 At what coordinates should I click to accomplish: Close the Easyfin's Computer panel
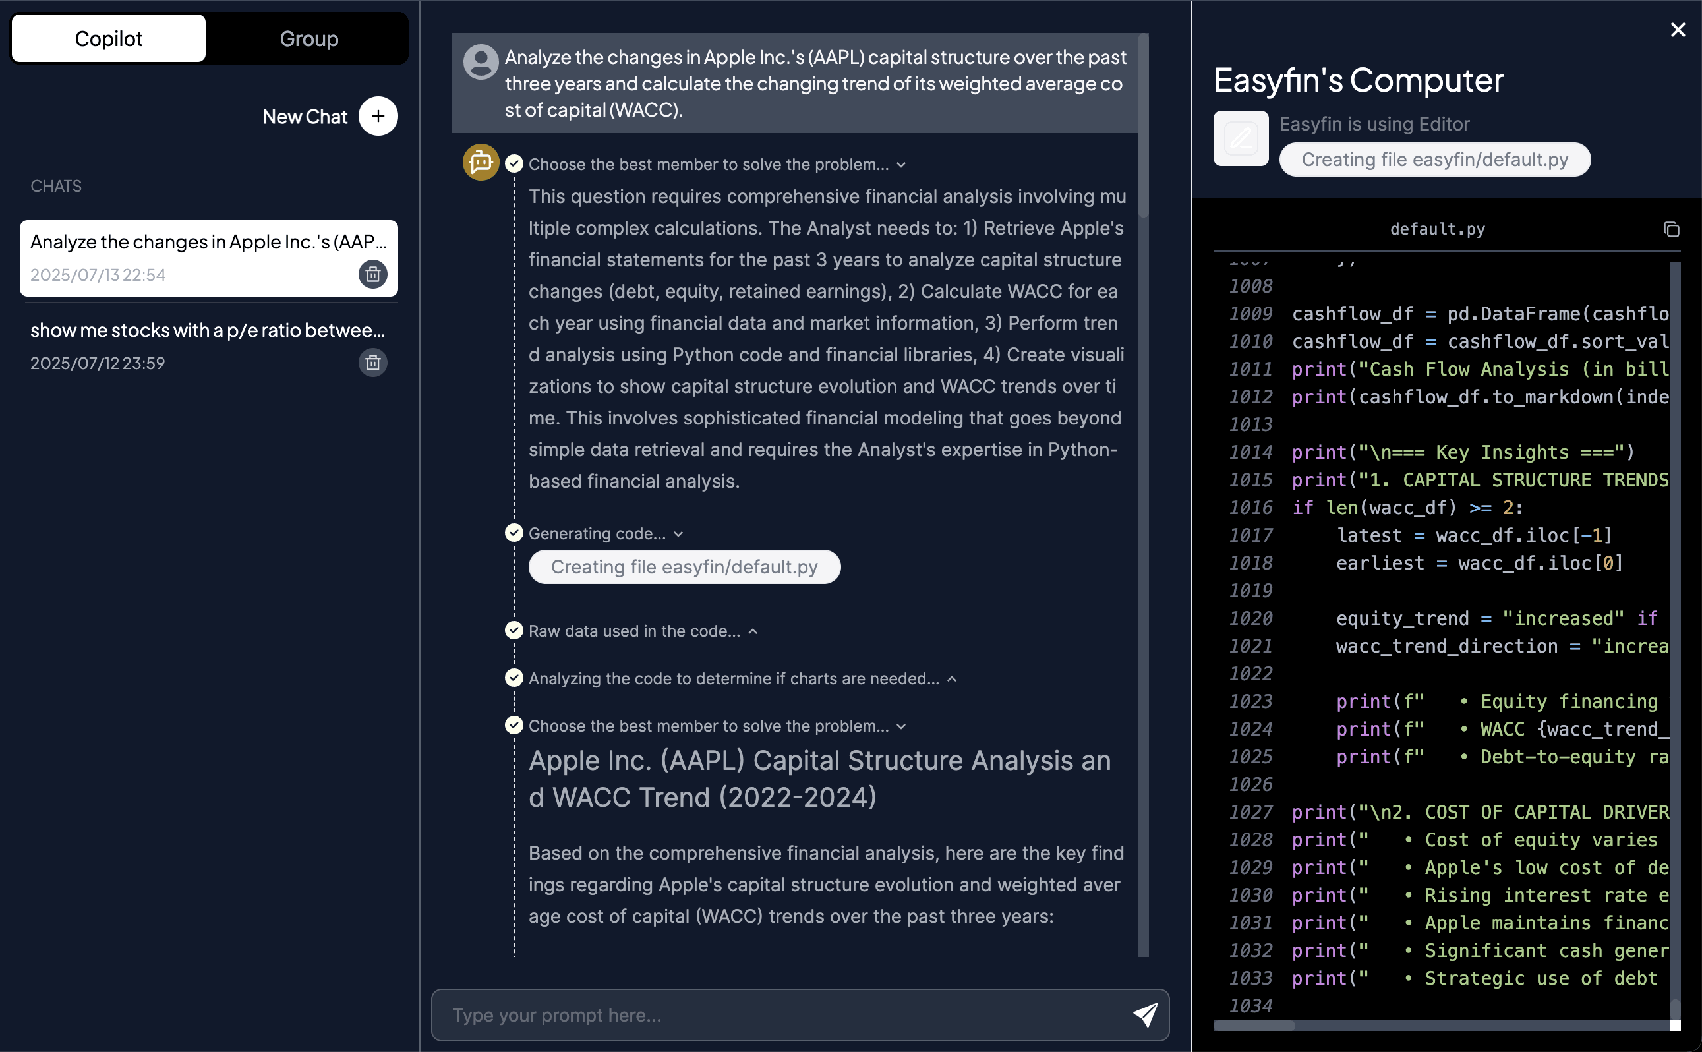[1678, 29]
